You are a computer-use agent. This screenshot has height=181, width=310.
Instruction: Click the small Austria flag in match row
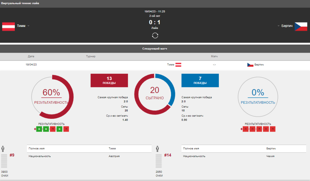pyautogui.click(x=179, y=65)
